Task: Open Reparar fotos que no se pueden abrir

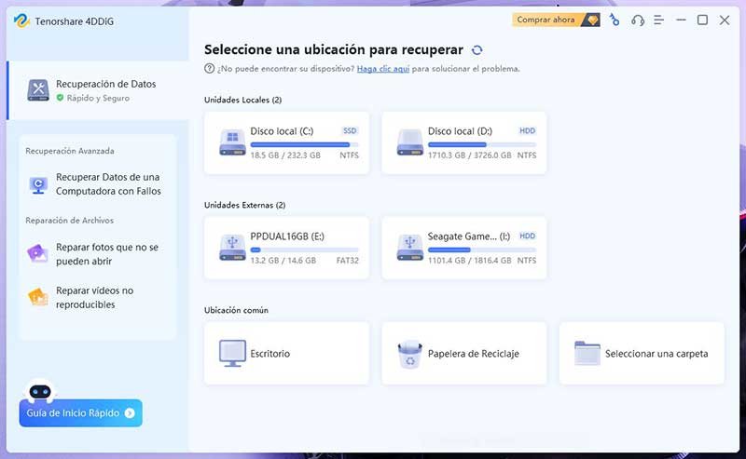Action: 98,254
